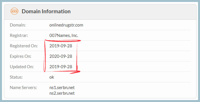Screen dimensions: 200x102
Task: Click the Expires On: label
Action: point(20,56)
